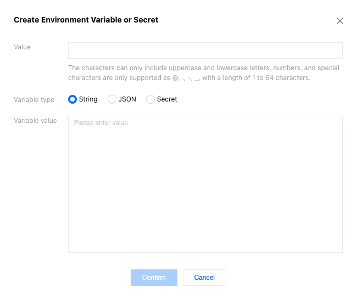This screenshot has height=299, width=357.
Task: Switch variable type to Secret radio
Action: [150, 99]
